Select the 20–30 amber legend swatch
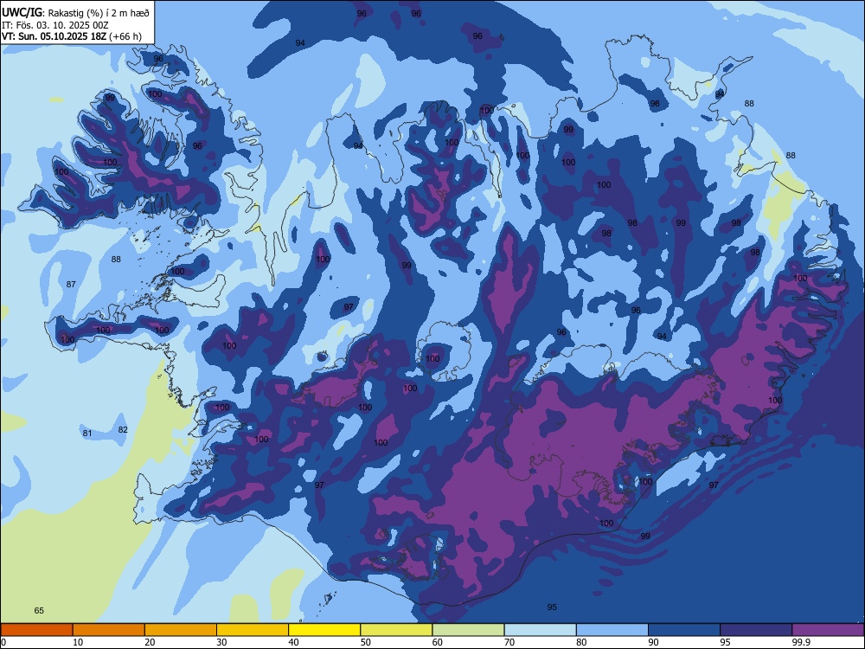865x649 pixels. [x=181, y=630]
